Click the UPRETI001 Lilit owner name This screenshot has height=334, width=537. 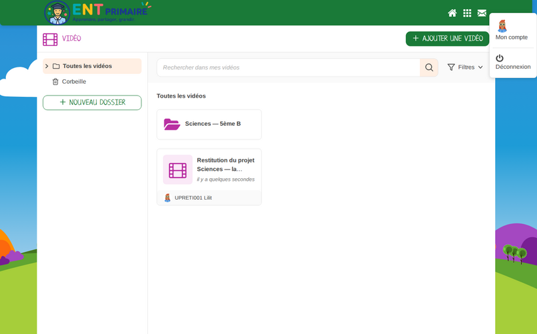click(193, 198)
